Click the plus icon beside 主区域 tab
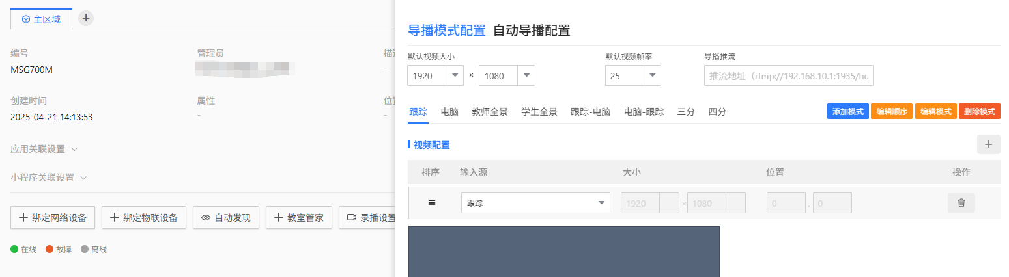This screenshot has width=1009, height=277. tap(86, 18)
